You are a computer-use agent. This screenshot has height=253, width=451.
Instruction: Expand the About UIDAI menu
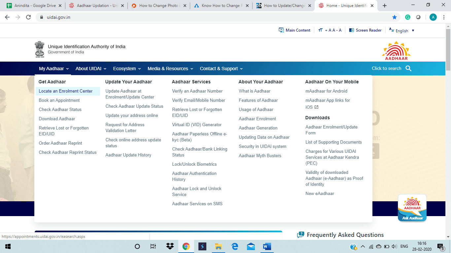click(x=91, y=69)
